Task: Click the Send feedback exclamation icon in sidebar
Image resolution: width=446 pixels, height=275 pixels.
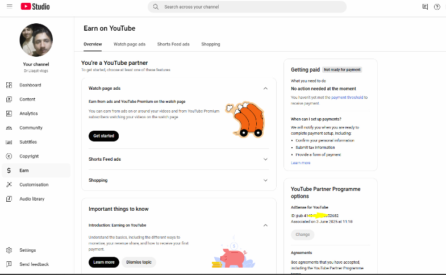Action: [x=9, y=264]
